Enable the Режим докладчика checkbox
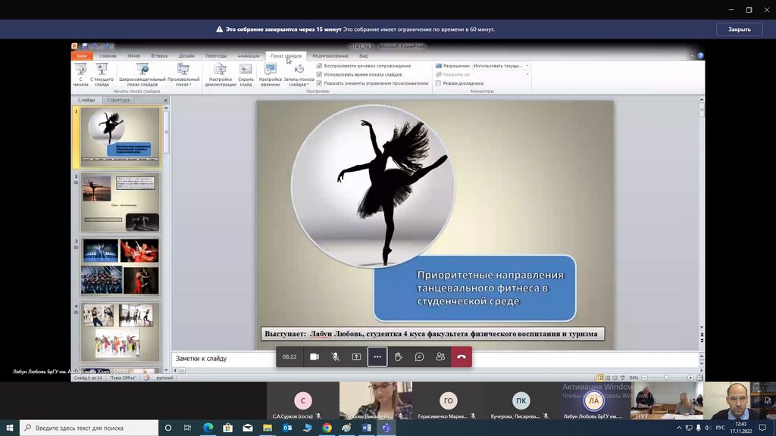The width and height of the screenshot is (776, 436). pyautogui.click(x=438, y=83)
